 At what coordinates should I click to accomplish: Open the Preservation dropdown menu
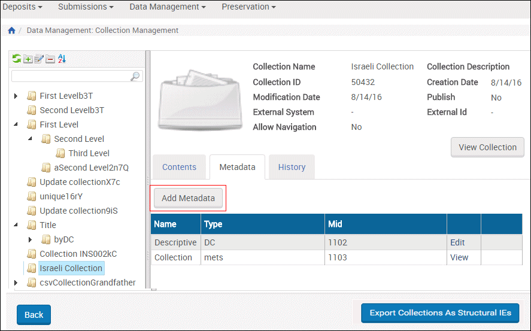pos(248,7)
